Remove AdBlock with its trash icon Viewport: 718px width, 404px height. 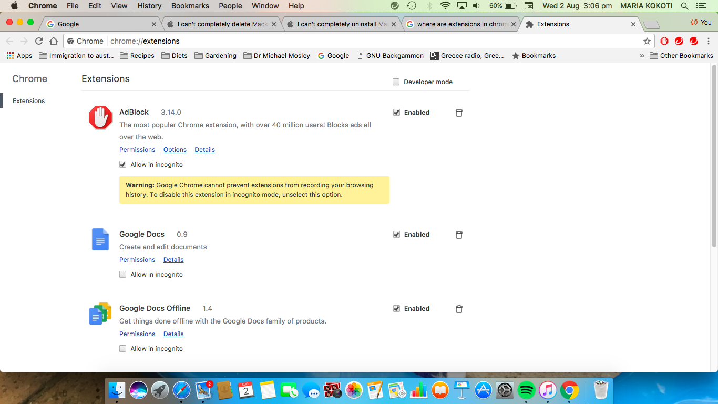(459, 113)
